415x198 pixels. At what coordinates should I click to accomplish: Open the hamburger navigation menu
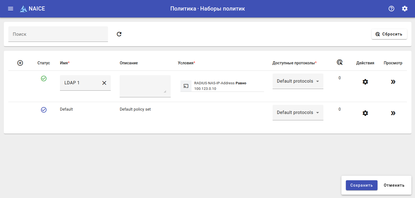tap(11, 9)
